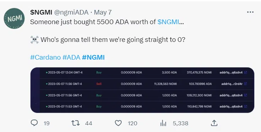Follow the $NGMI cashtag in tweet text
This screenshot has width=261, height=132.
click(x=168, y=22)
